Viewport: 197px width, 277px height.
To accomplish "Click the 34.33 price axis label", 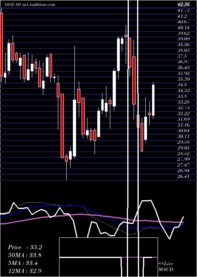I will (184, 91).
